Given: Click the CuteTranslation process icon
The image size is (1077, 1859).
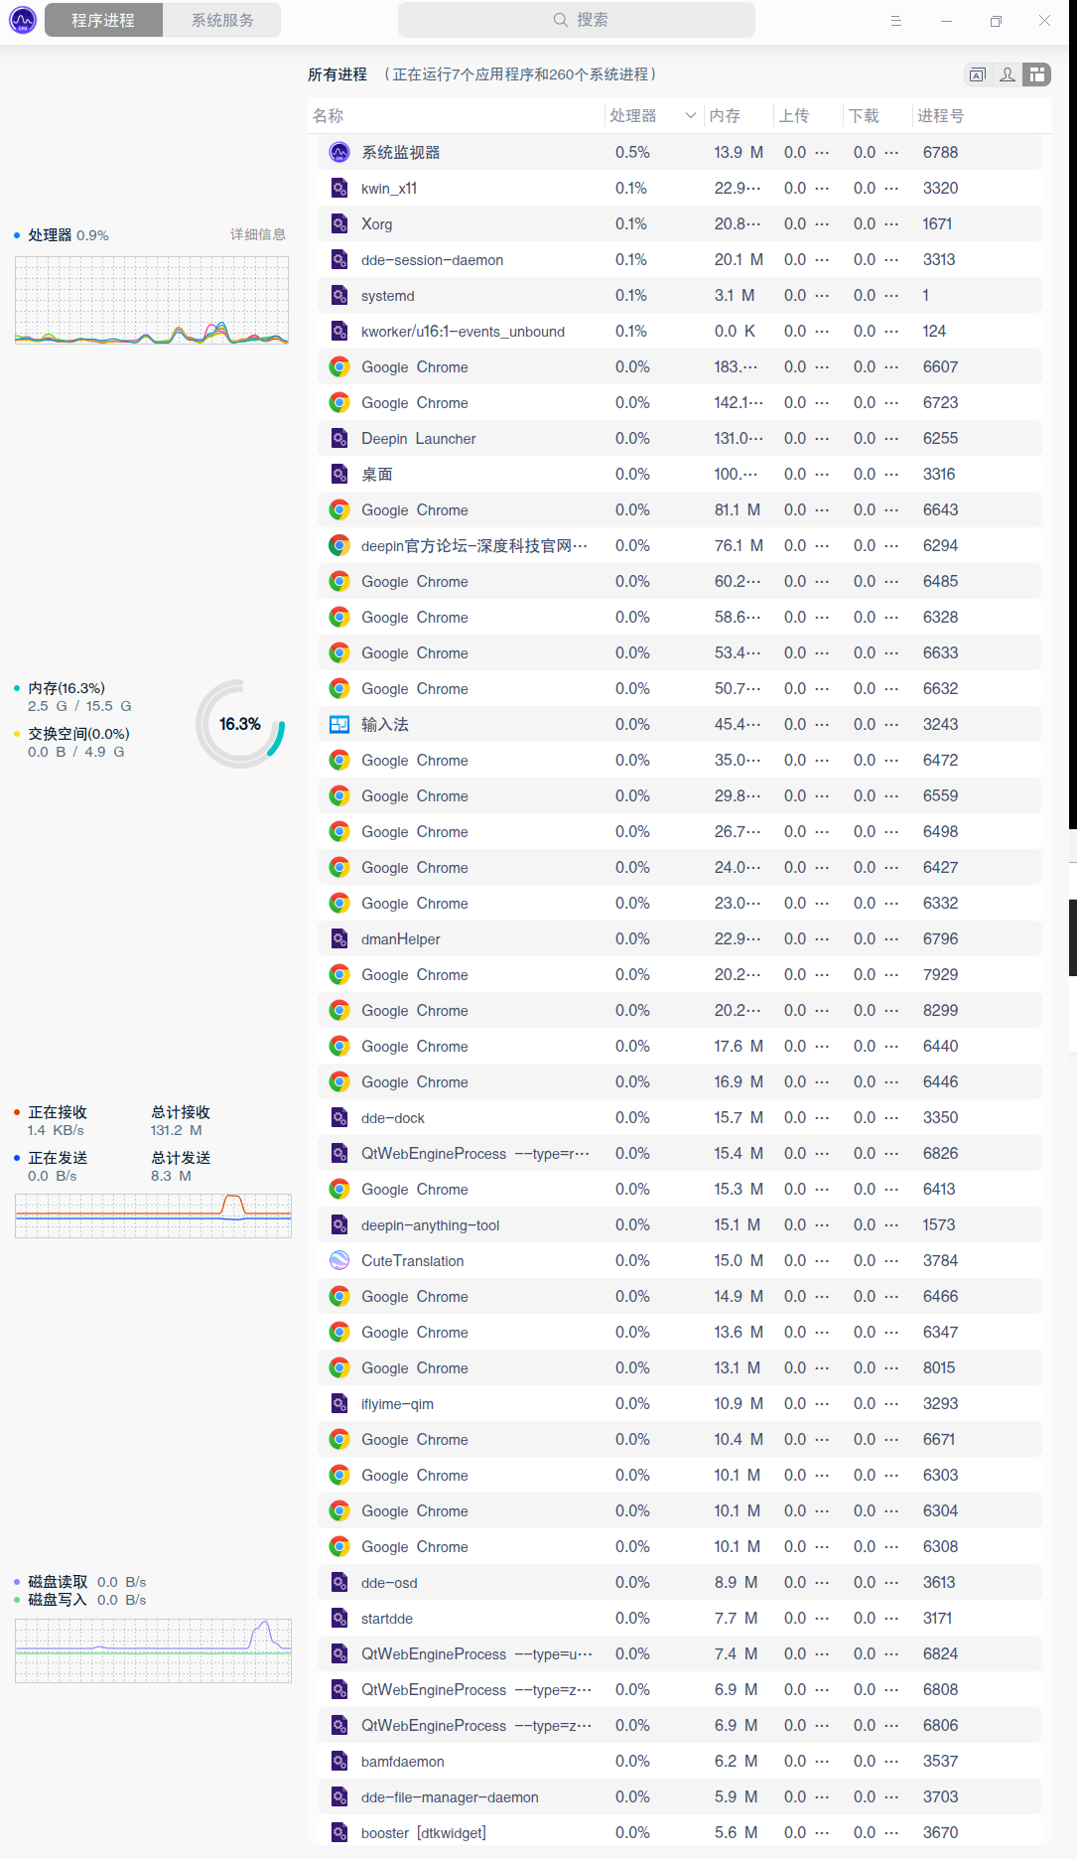Looking at the screenshot, I should [x=339, y=1260].
